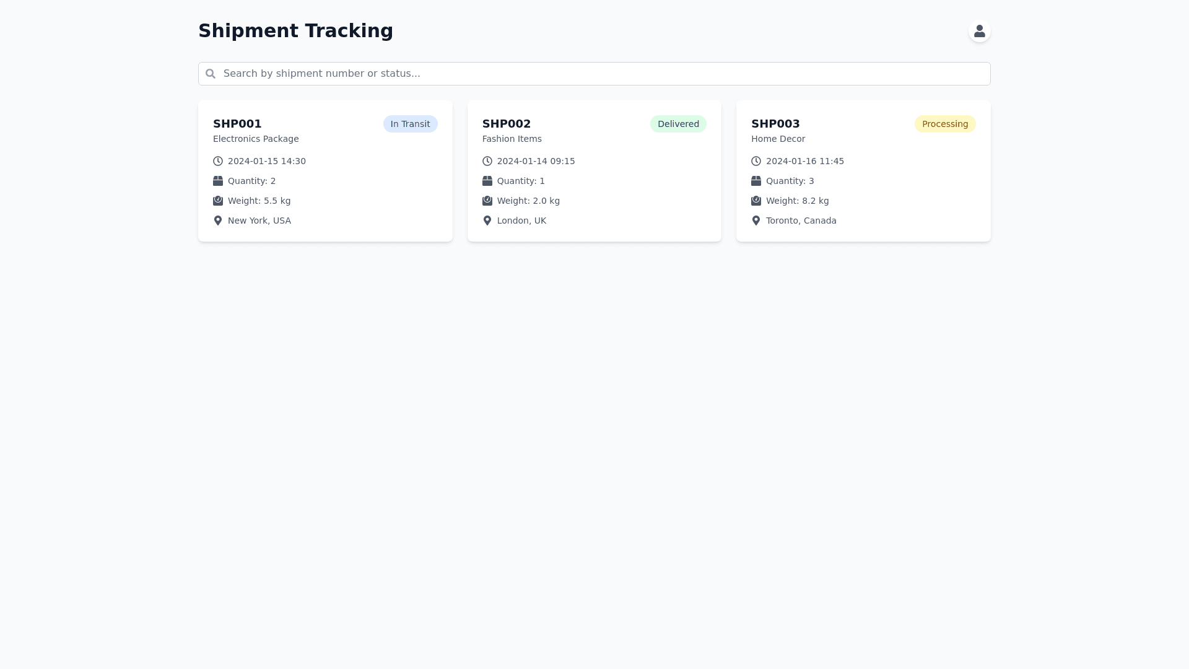Click clock icon beside 2024-01-16 11:45

pyautogui.click(x=756, y=161)
